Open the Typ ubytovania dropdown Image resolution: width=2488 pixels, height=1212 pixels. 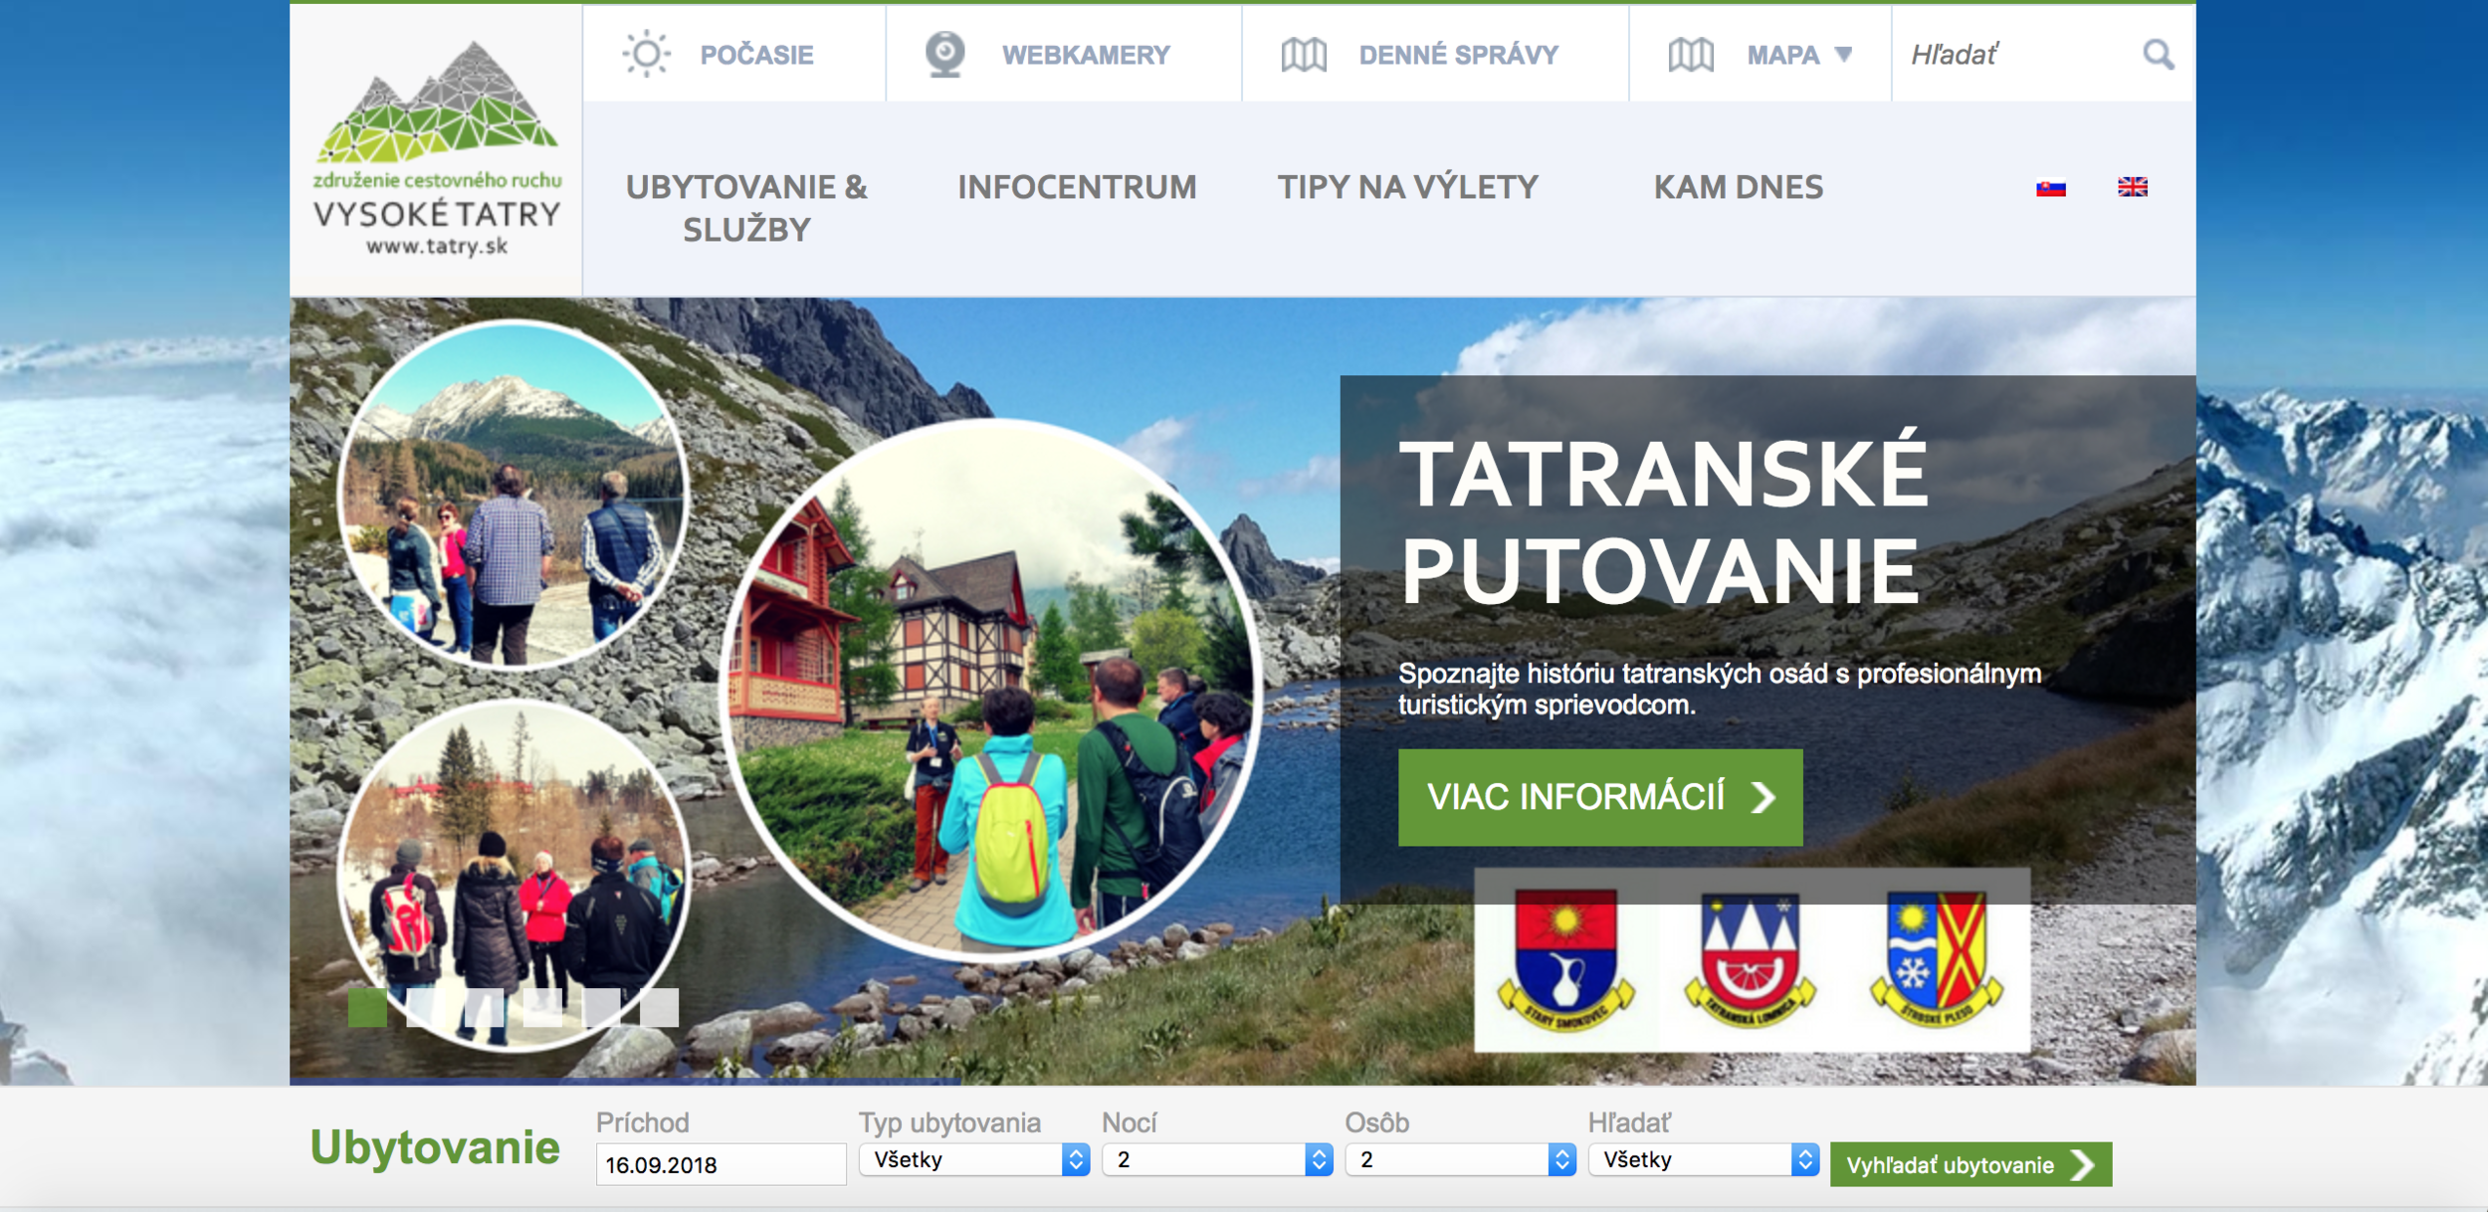[973, 1159]
